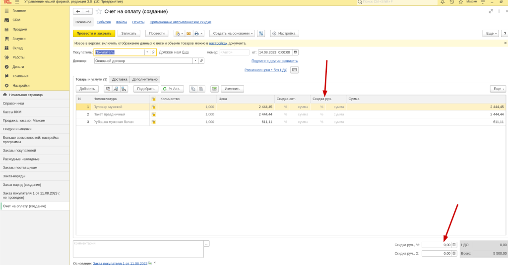Click the Добавить button

tap(87, 89)
